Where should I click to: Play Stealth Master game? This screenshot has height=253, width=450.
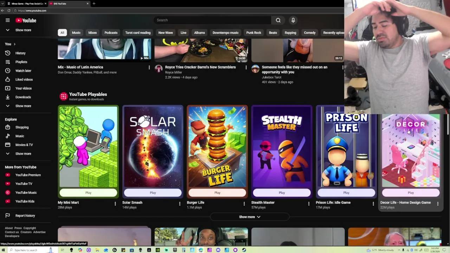pos(282,193)
